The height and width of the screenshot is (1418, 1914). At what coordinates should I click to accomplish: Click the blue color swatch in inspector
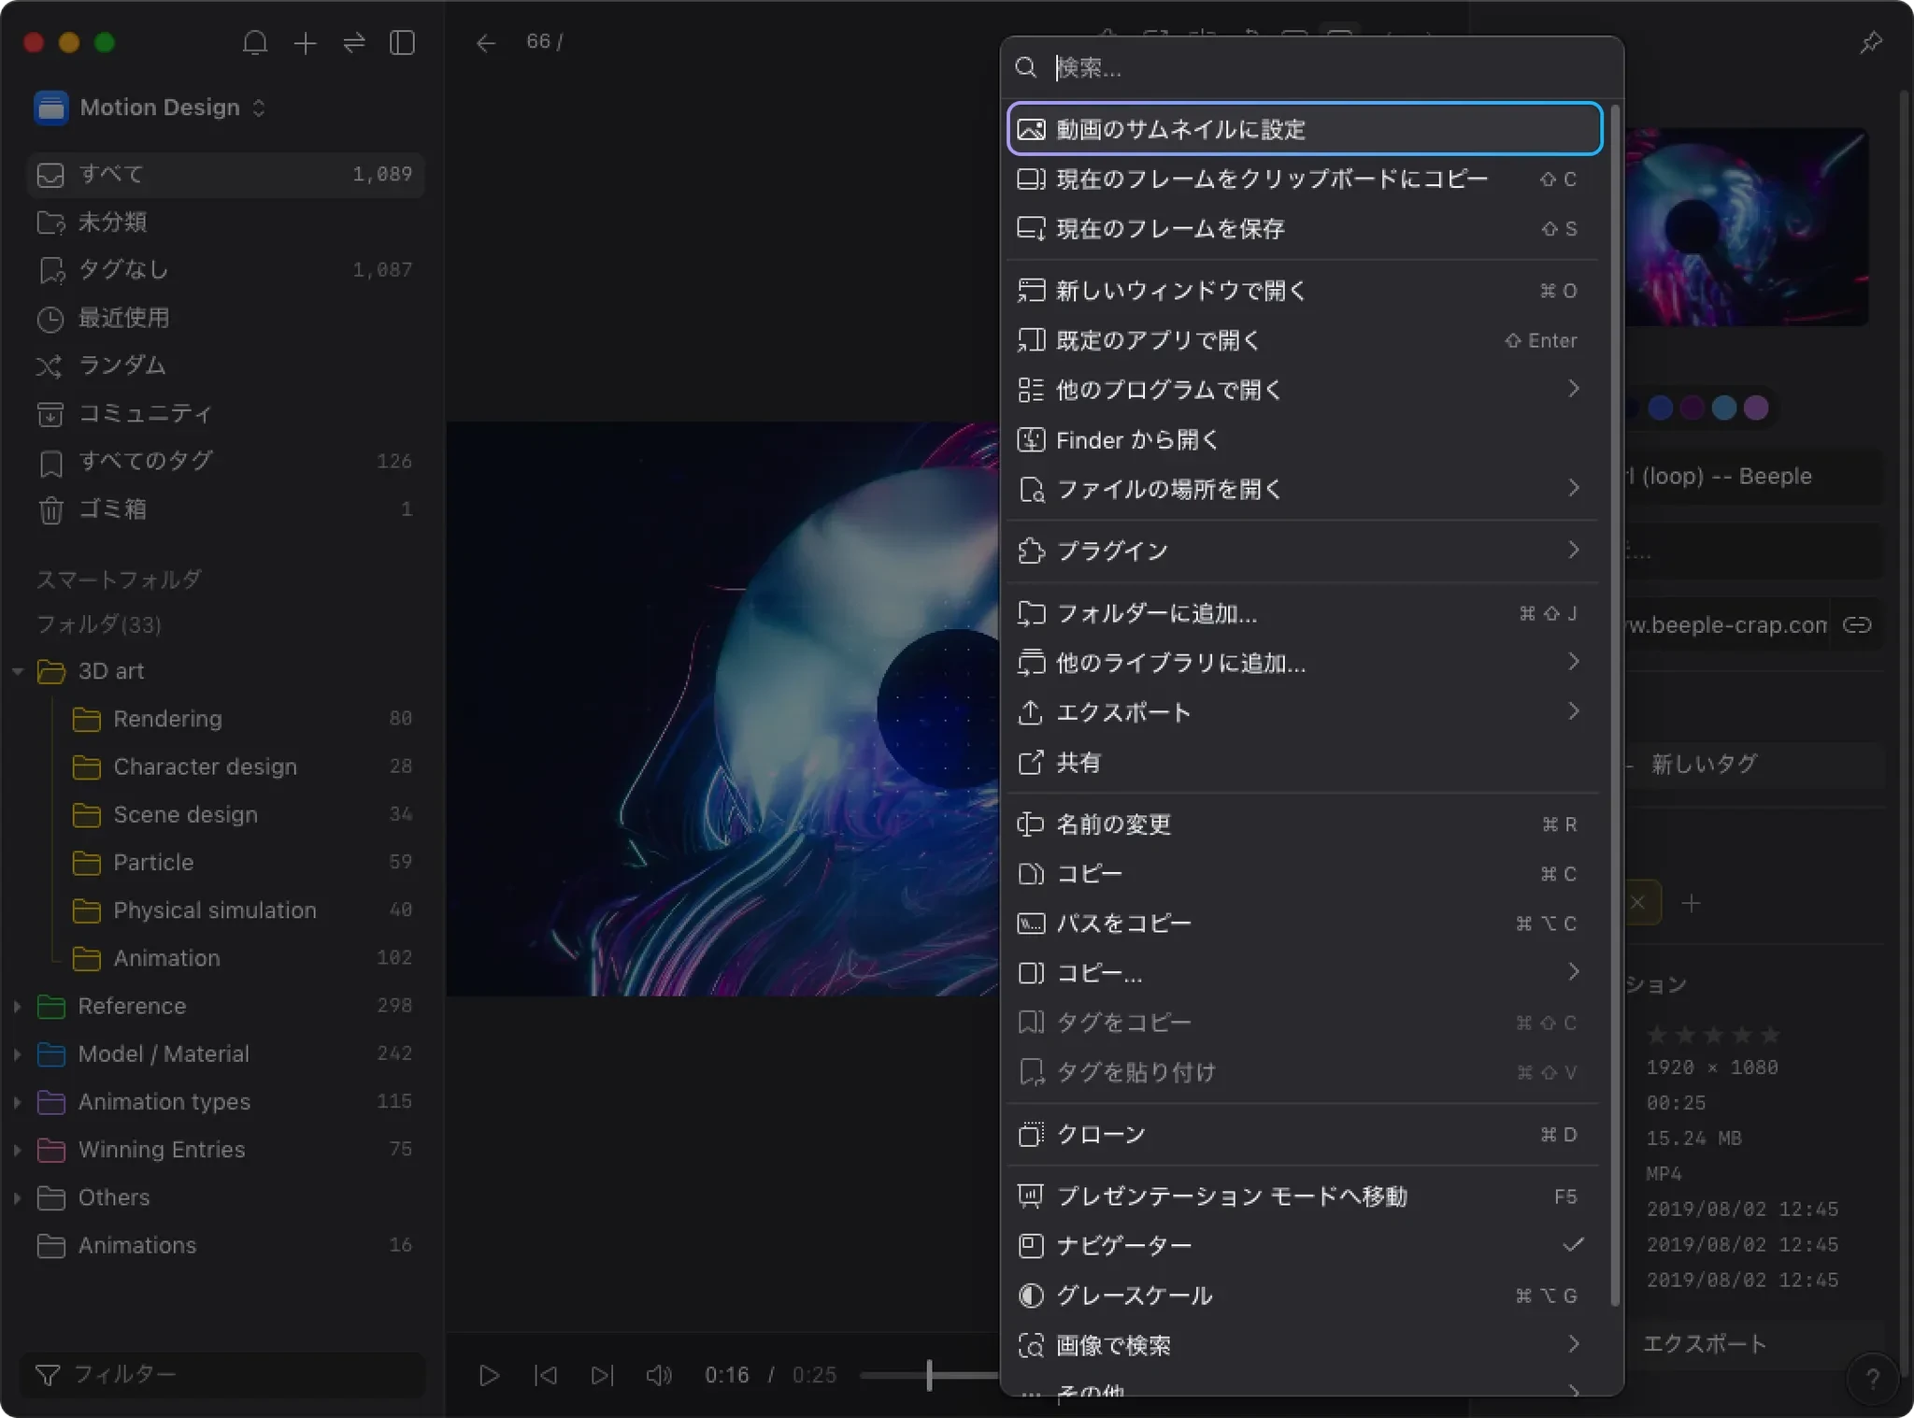1660,408
